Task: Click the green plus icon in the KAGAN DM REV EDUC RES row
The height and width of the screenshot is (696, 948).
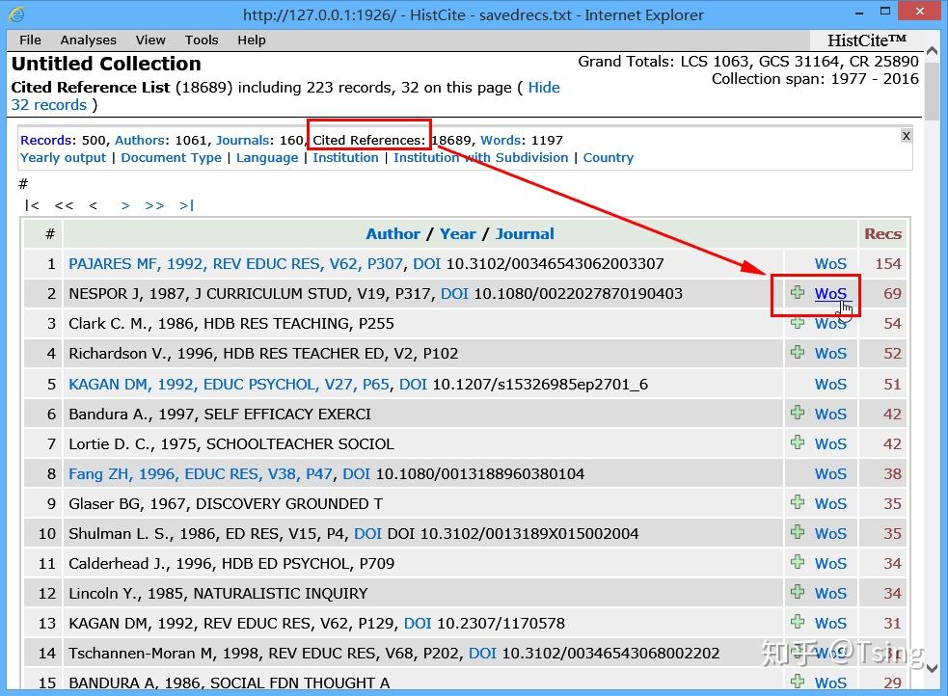Action: 798,622
